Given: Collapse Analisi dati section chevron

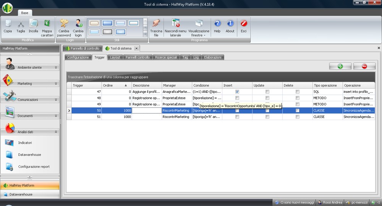Looking at the screenshot, I should (56, 131).
